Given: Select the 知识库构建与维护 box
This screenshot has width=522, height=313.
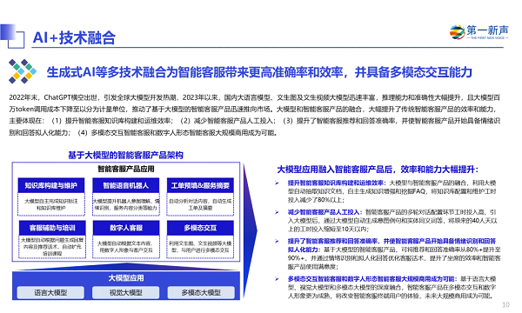Looking at the screenshot, I should (x=51, y=185).
